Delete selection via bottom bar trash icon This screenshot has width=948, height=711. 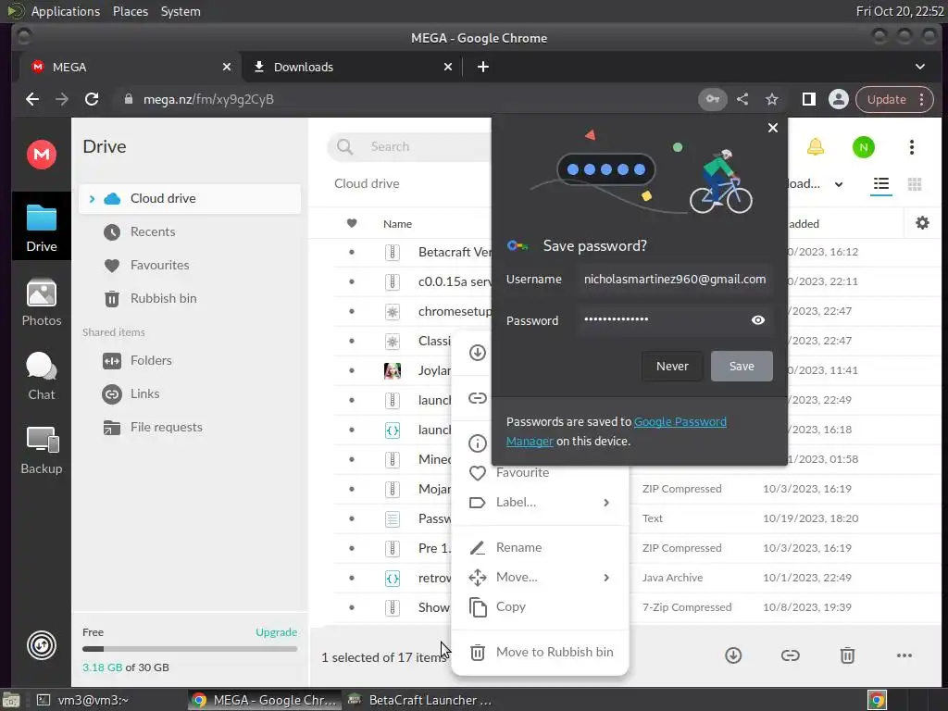point(847,655)
